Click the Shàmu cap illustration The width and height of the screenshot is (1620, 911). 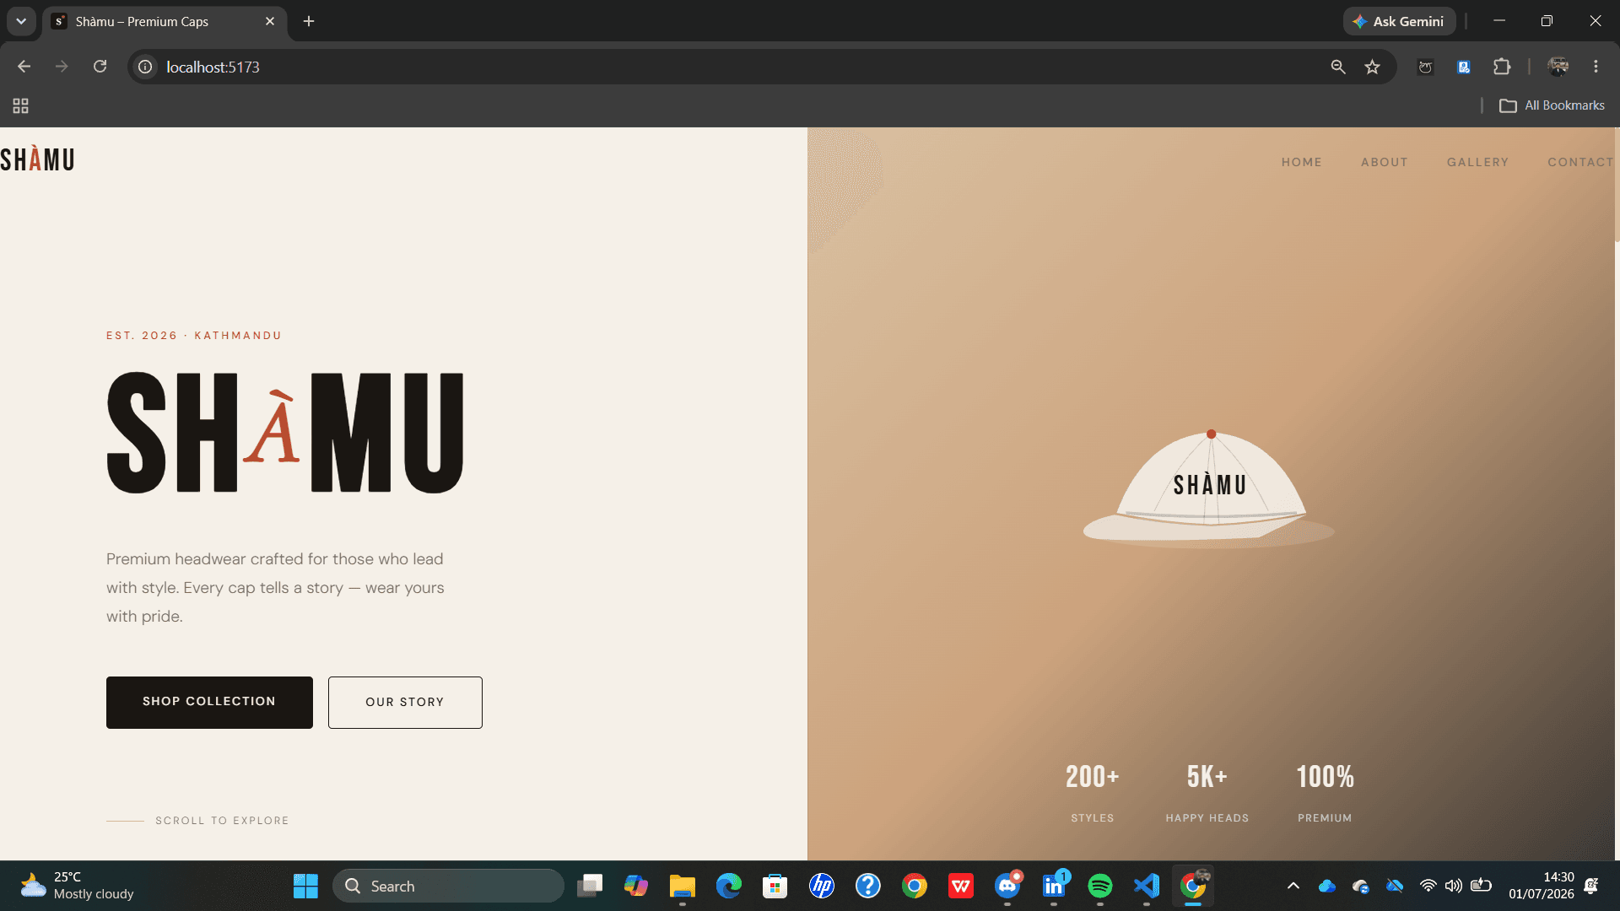tap(1208, 489)
